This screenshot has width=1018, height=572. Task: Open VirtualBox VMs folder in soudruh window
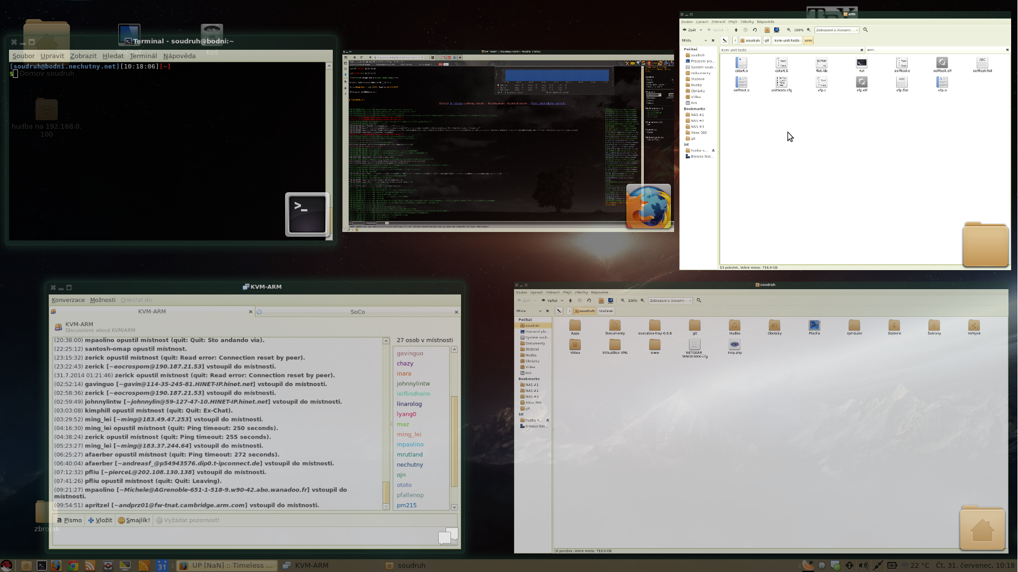(615, 347)
